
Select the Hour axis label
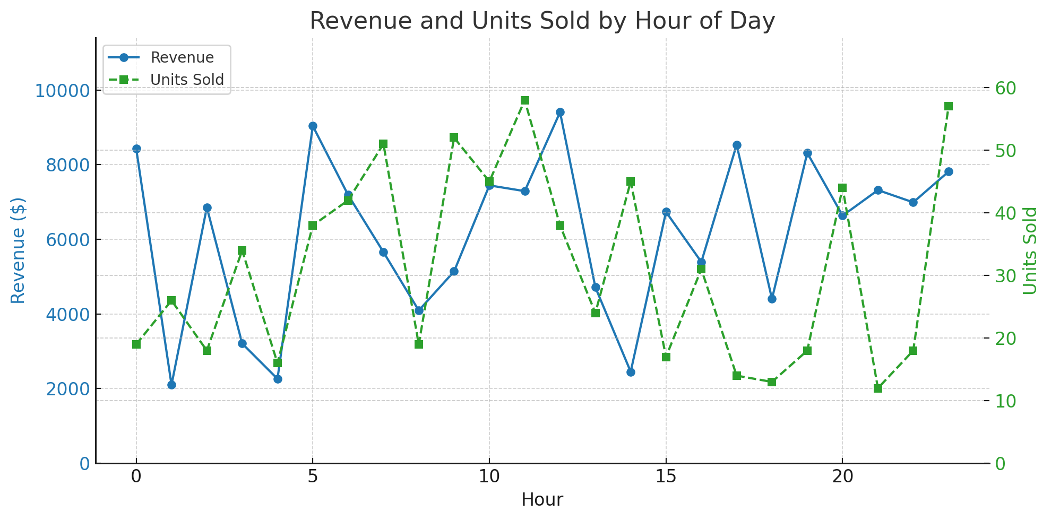tap(542, 499)
